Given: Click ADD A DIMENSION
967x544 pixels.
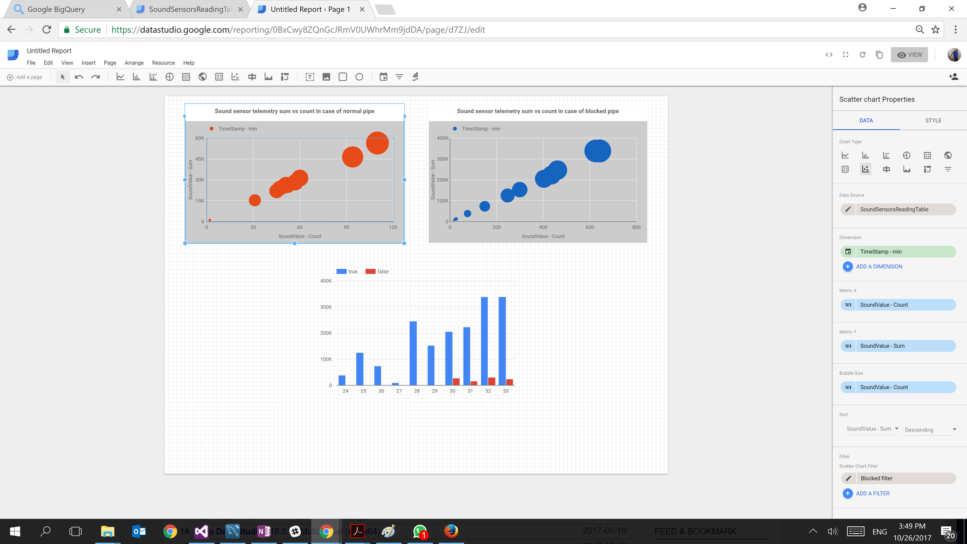Looking at the screenshot, I should click(872, 266).
